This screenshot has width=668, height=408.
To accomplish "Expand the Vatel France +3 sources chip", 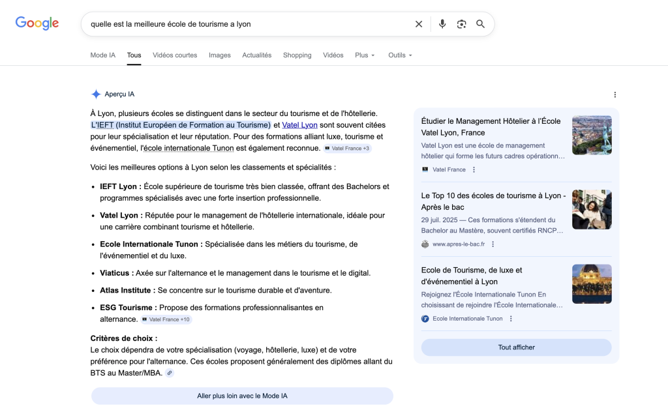I will (347, 149).
